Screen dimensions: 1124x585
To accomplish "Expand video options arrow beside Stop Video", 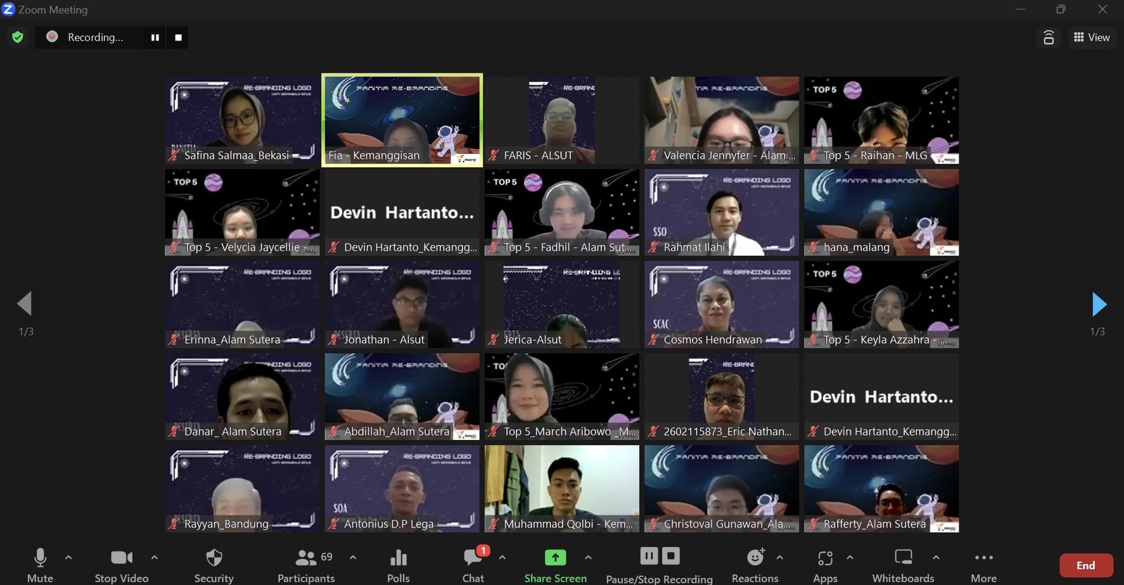I will pos(155,558).
